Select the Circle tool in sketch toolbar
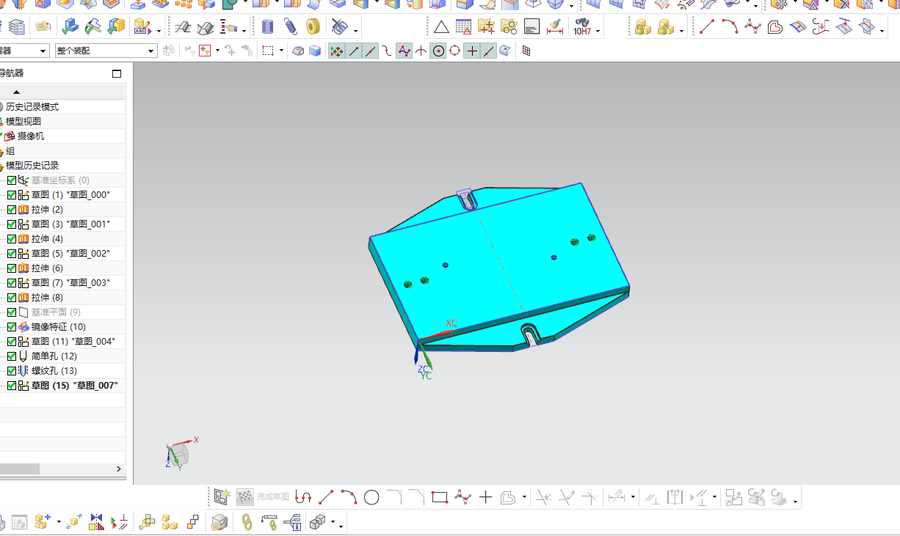The width and height of the screenshot is (900, 536). tap(371, 497)
